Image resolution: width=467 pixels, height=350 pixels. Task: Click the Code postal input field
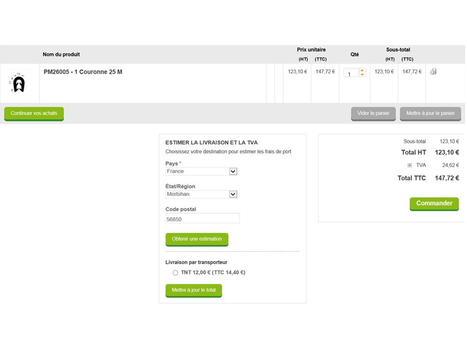point(202,219)
